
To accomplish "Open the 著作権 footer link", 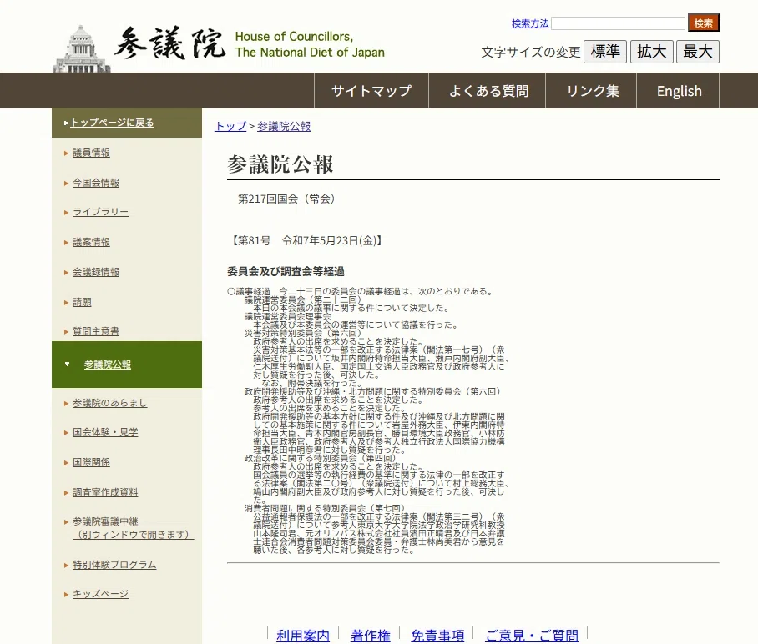I will point(371,636).
